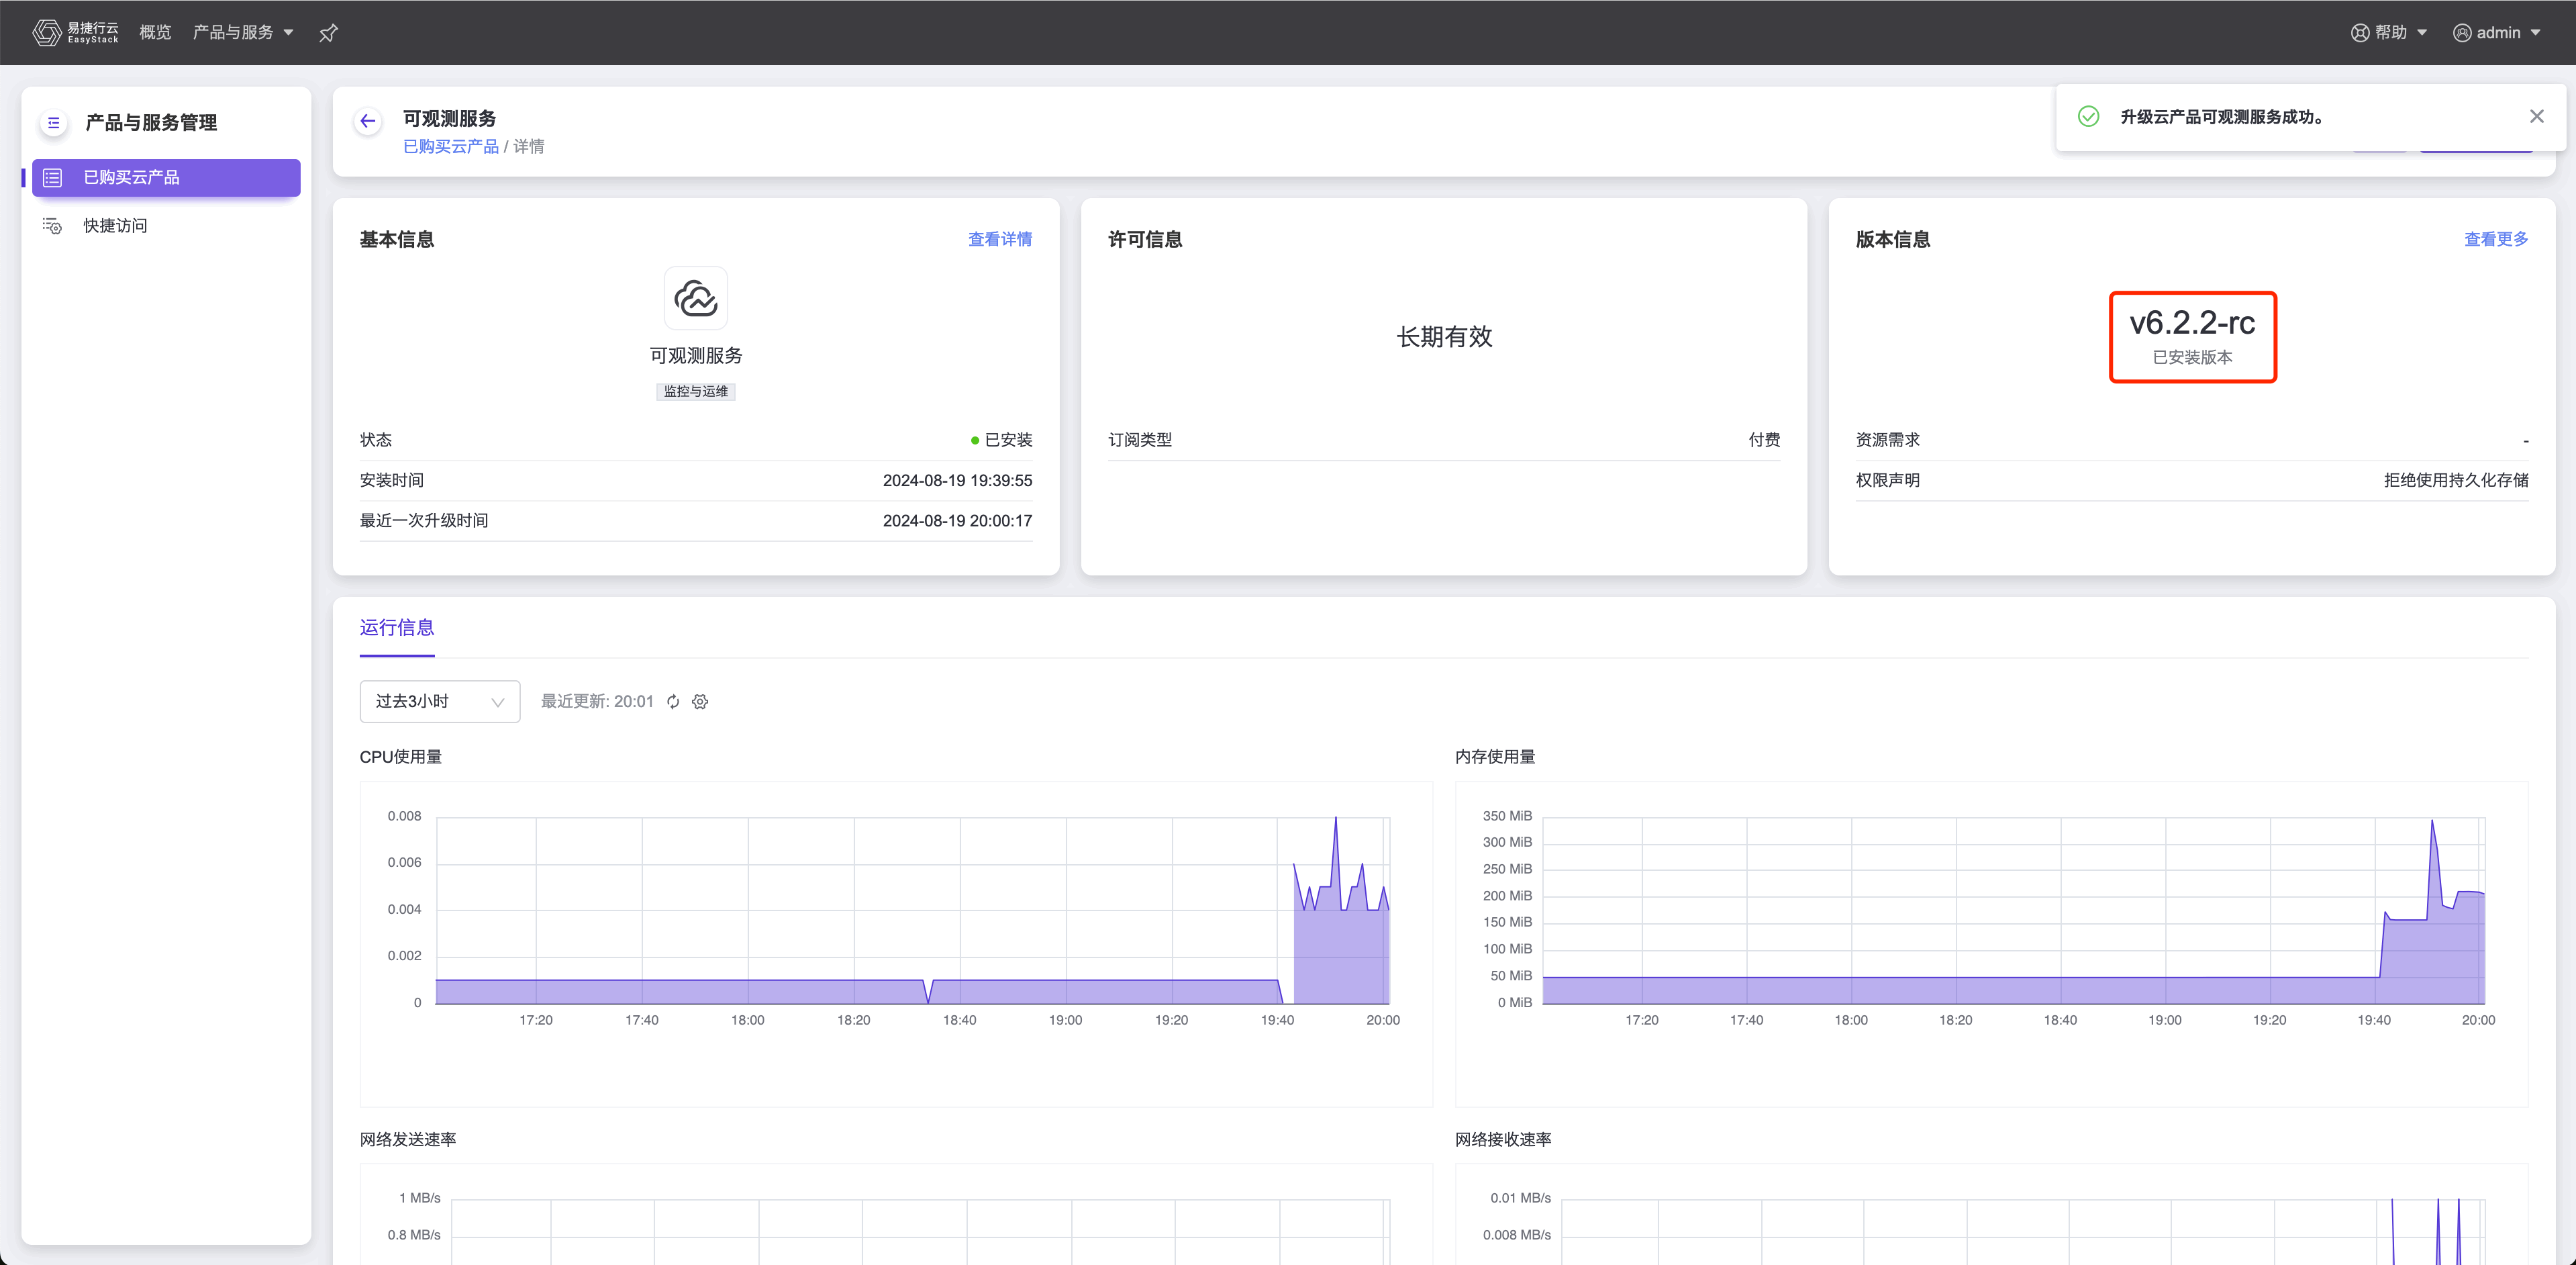Click the EasyStack logo icon
The height and width of the screenshot is (1265, 2576).
point(47,32)
